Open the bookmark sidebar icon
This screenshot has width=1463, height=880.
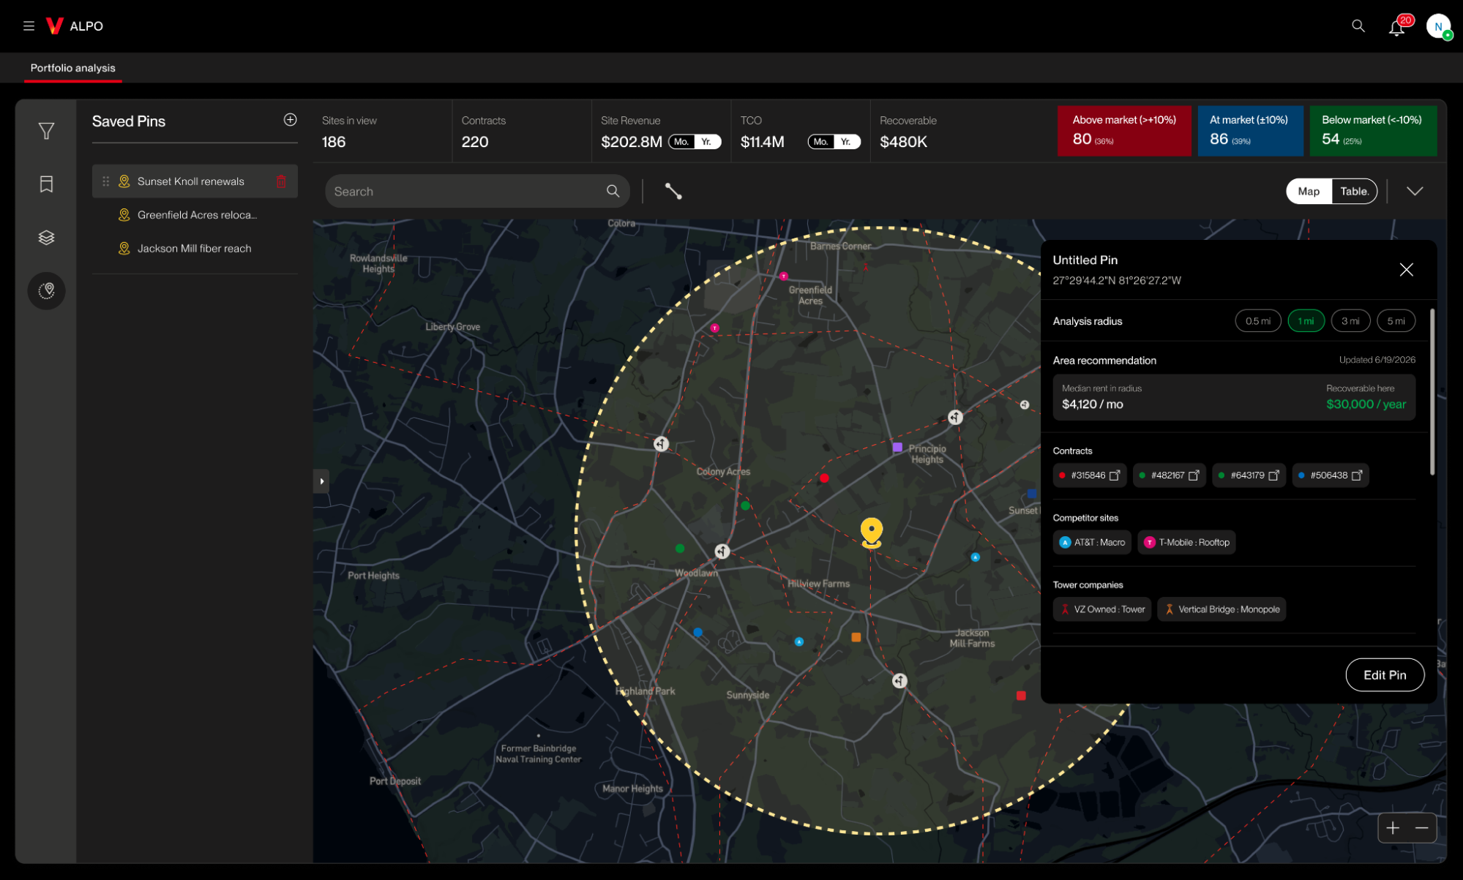(x=46, y=184)
